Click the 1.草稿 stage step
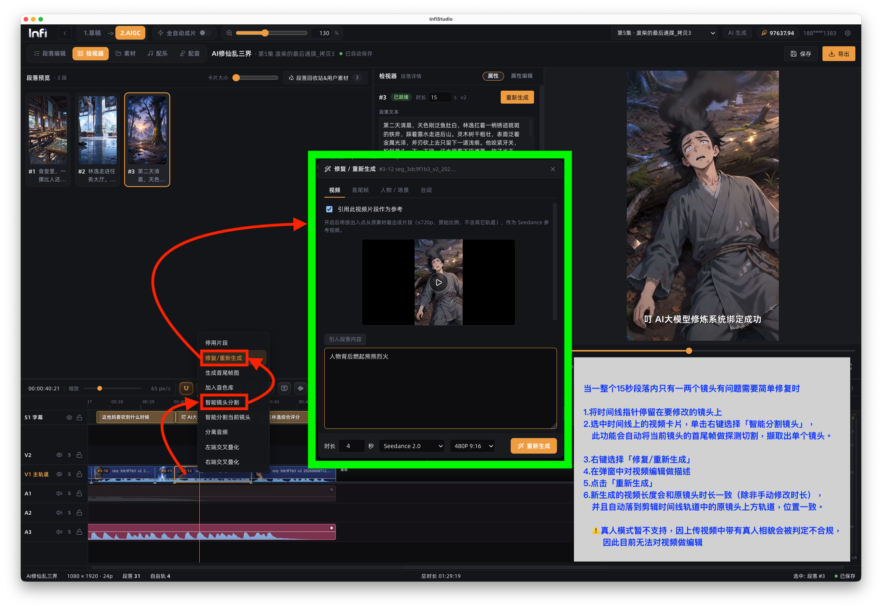This screenshot has height=609, width=882. tap(92, 33)
